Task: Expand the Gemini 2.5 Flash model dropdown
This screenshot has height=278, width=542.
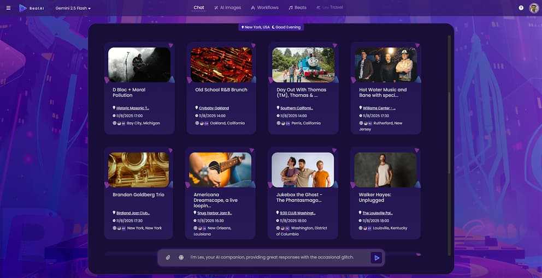Action: pos(73,8)
